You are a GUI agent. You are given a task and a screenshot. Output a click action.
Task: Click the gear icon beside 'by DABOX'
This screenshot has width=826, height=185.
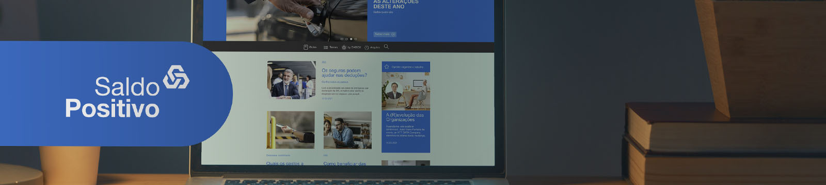(x=344, y=47)
